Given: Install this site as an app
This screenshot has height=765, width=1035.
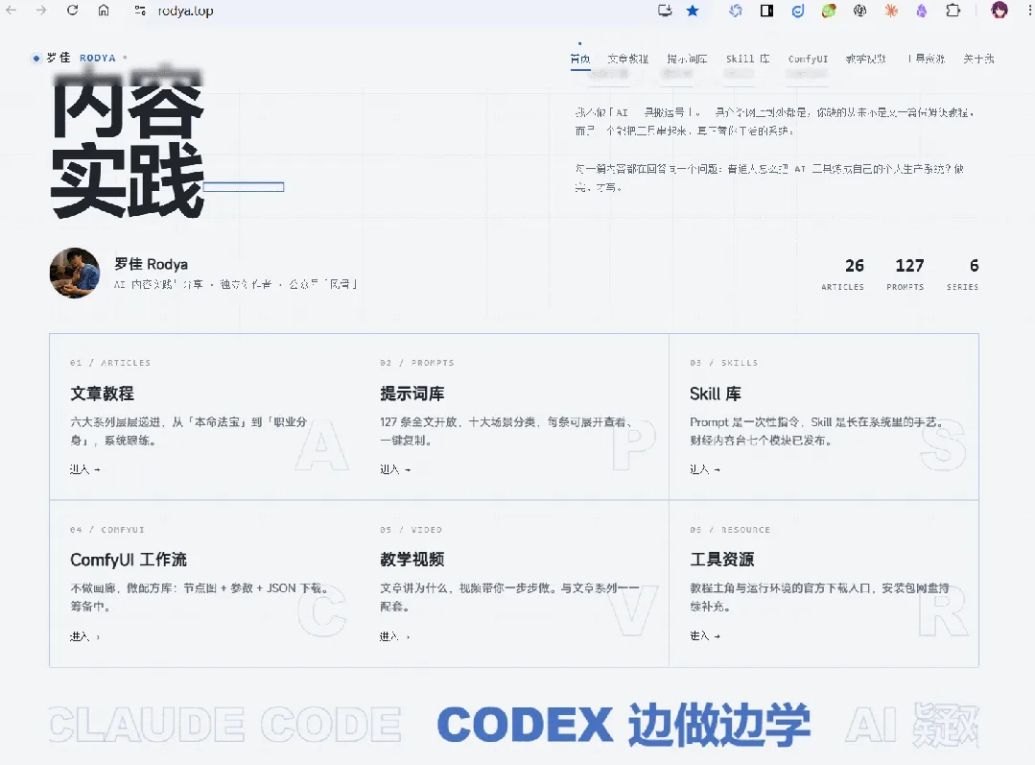Looking at the screenshot, I should pos(665,11).
